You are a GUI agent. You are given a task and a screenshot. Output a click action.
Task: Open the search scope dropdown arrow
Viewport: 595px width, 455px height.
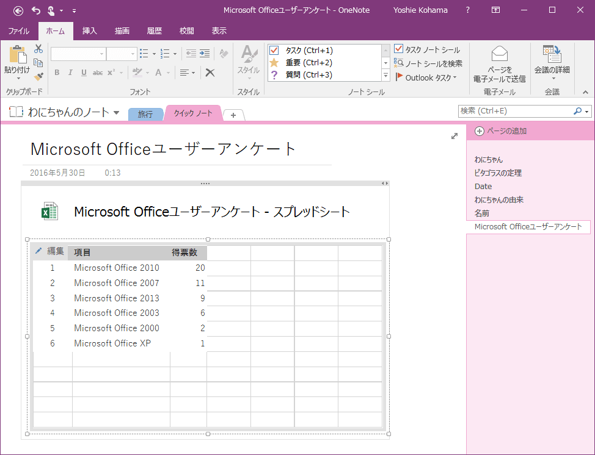(x=587, y=112)
